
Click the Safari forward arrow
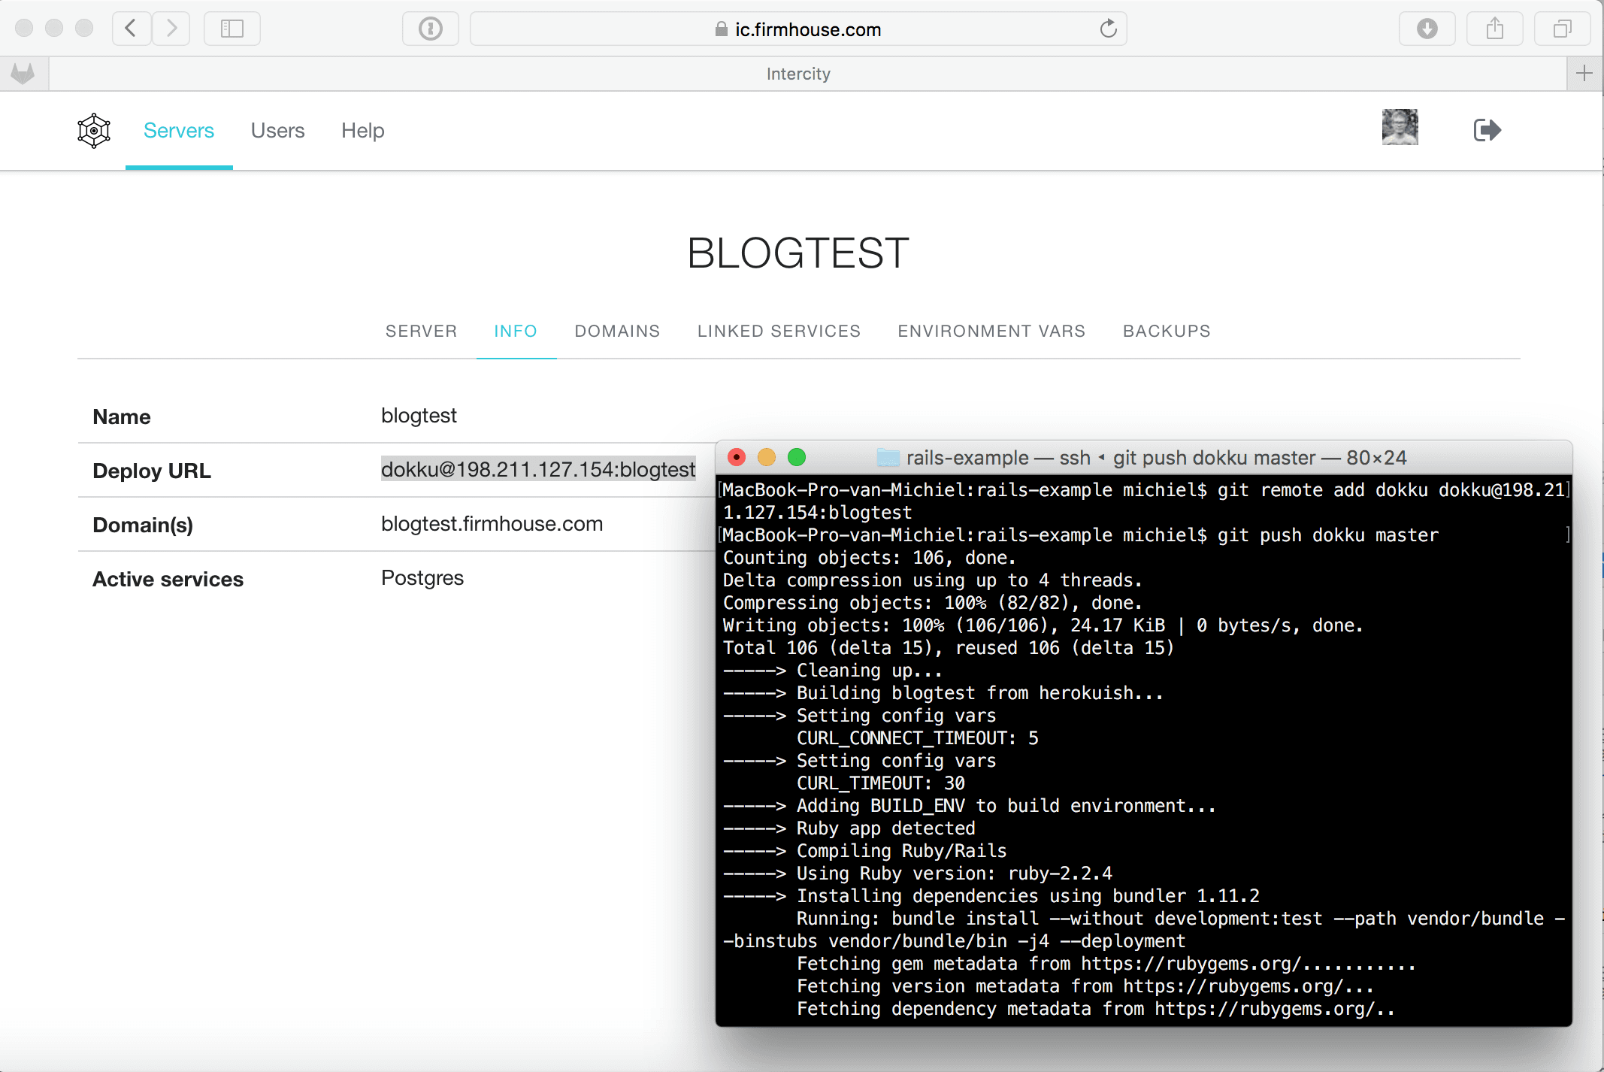point(171,29)
